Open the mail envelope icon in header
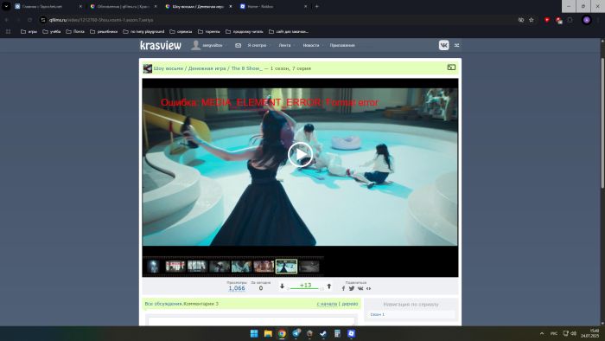The image size is (605, 341). tap(238, 46)
